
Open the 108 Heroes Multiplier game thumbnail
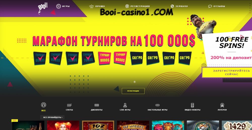(133, 125)
